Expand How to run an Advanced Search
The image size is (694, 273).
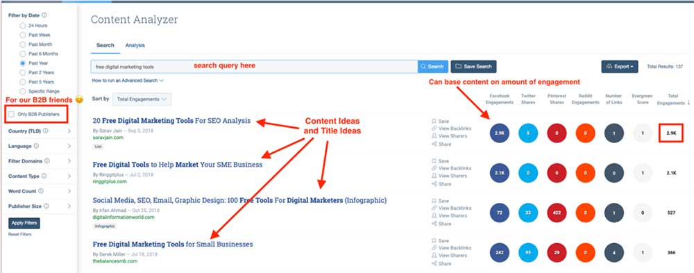pyautogui.click(x=128, y=81)
